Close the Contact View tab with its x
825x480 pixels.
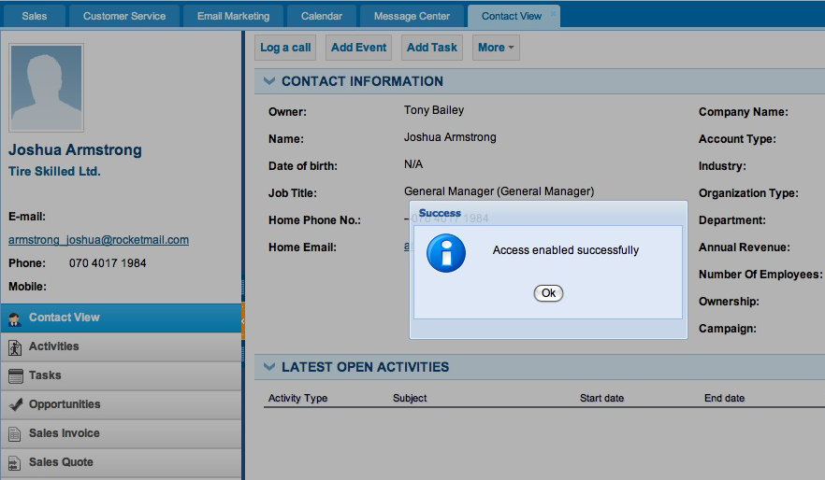[553, 13]
